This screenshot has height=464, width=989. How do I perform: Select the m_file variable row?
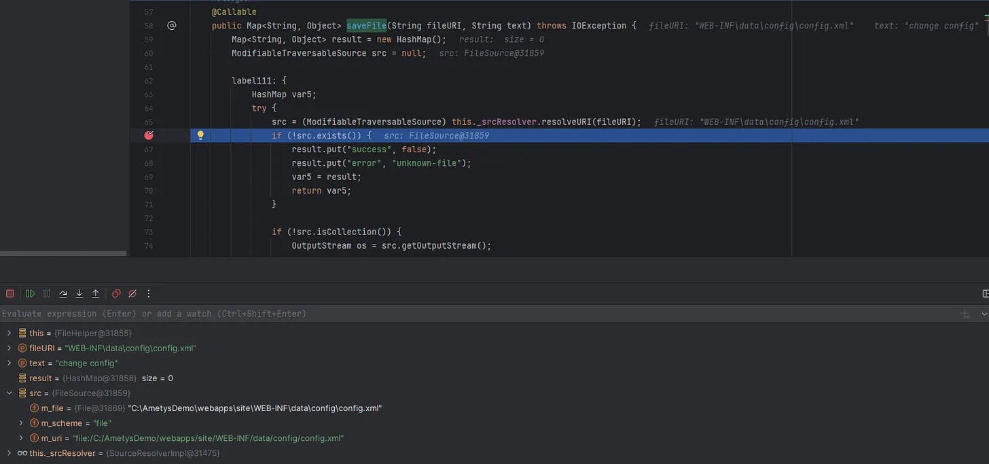[204, 408]
